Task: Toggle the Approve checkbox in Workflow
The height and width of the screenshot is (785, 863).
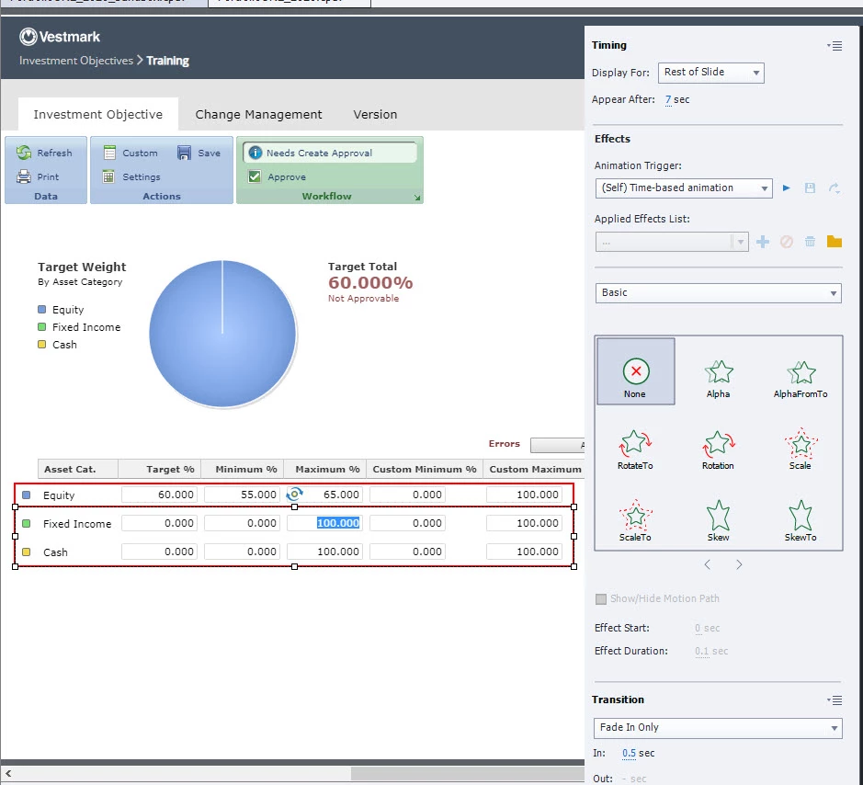Action: [255, 176]
